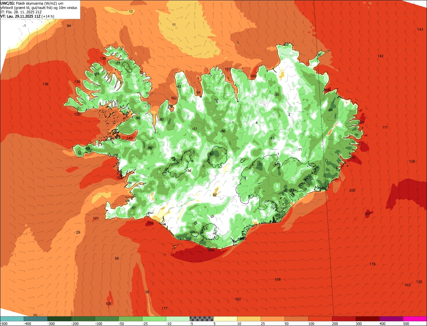Click the 270 value on the east coast
Viewport: 427px width, 326px height.
(353, 158)
